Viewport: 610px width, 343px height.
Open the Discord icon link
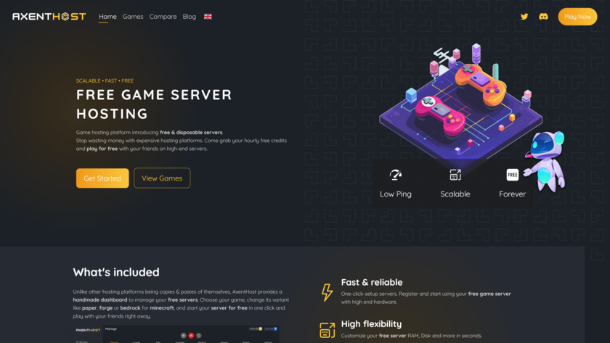pos(543,17)
